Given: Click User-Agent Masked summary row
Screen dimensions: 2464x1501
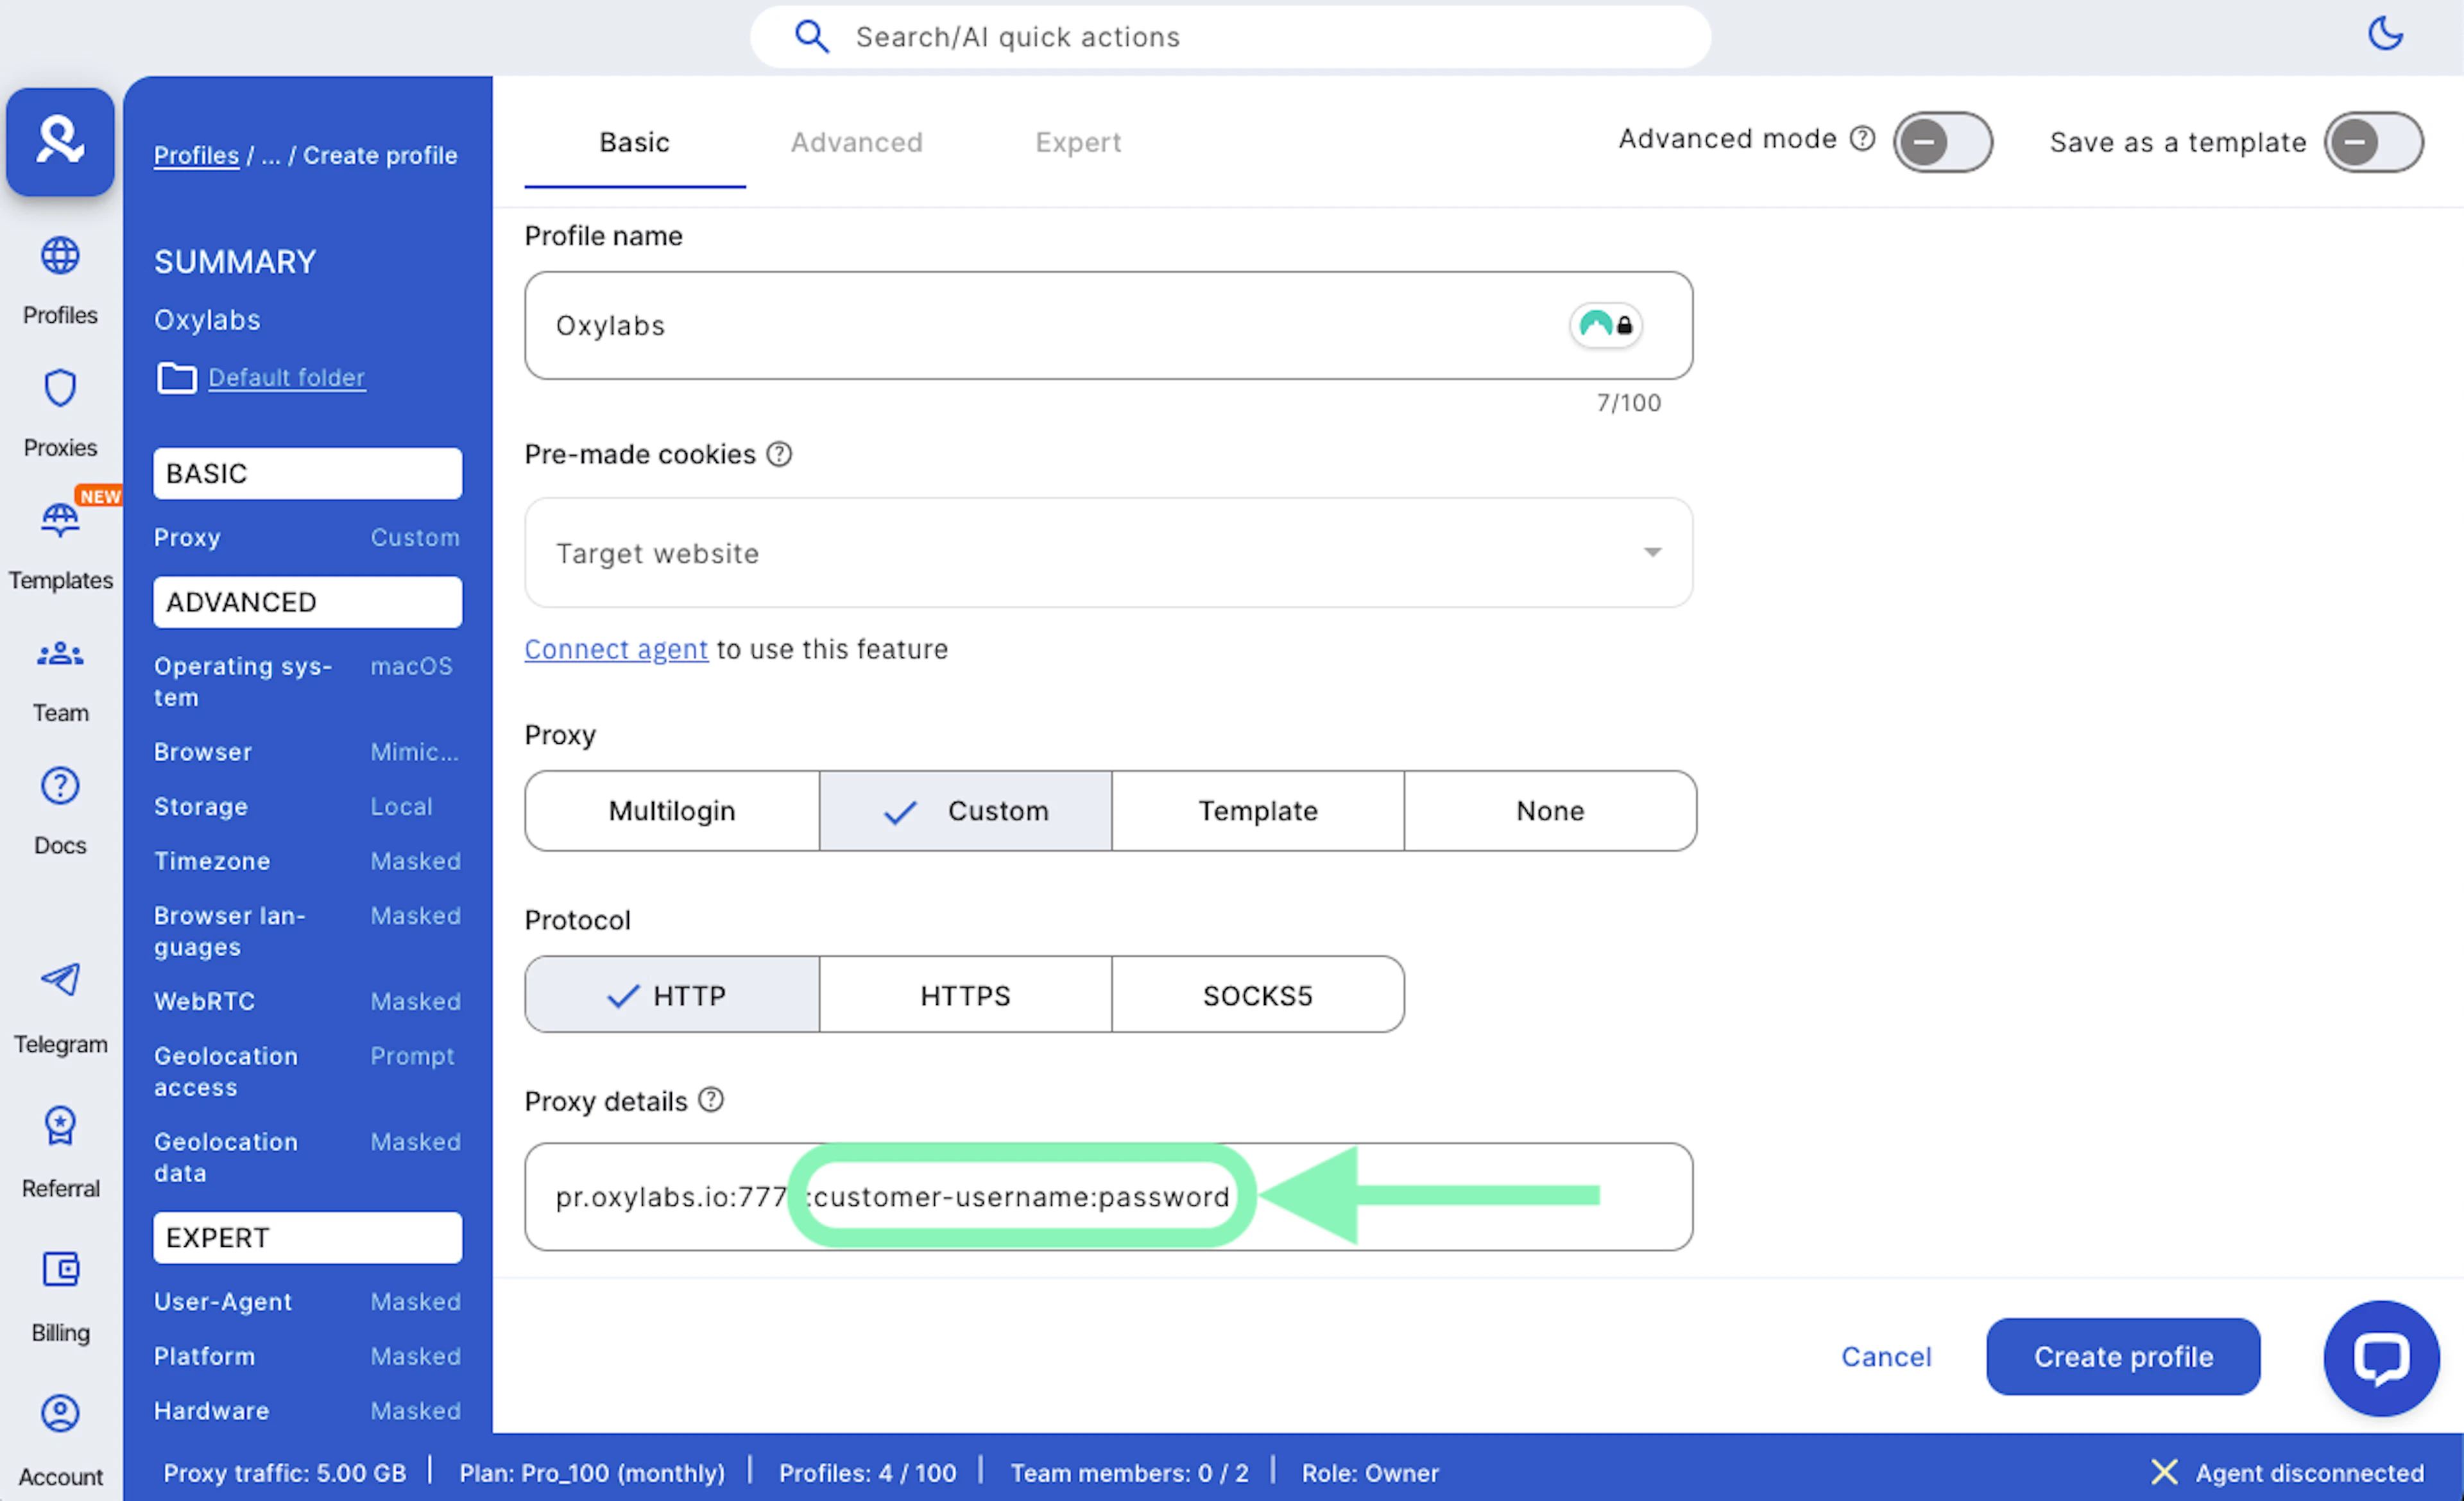Looking at the screenshot, I should 307,1301.
